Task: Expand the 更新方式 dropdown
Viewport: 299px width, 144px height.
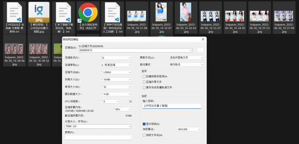Action: (x=186, y=57)
